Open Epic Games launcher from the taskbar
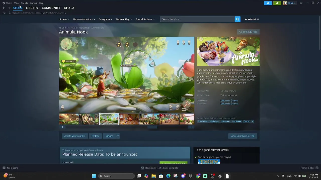 click(x=190, y=176)
